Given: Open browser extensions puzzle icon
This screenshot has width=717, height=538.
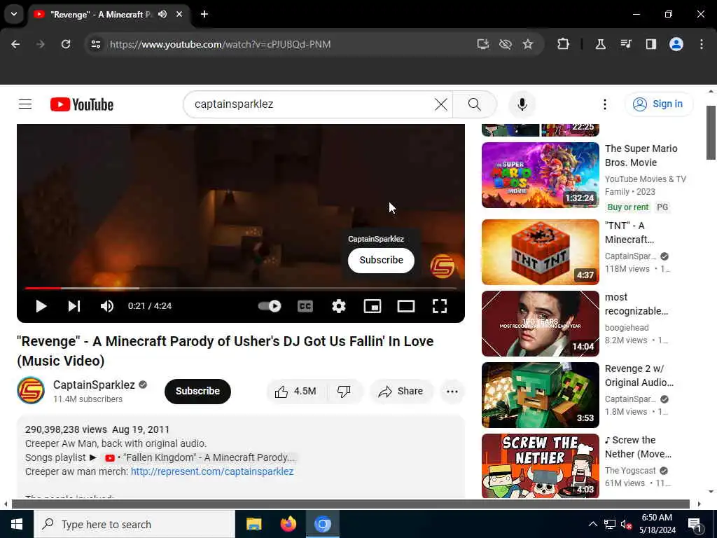Looking at the screenshot, I should 564,44.
